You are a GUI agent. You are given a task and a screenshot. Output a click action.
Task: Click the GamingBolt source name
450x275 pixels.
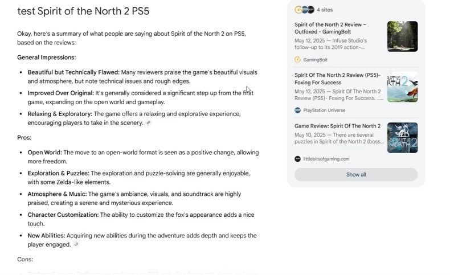316,60
